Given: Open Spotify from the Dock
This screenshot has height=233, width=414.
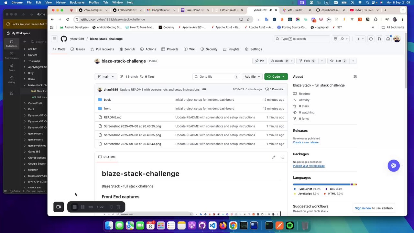Looking at the screenshot, I should 290,226.
